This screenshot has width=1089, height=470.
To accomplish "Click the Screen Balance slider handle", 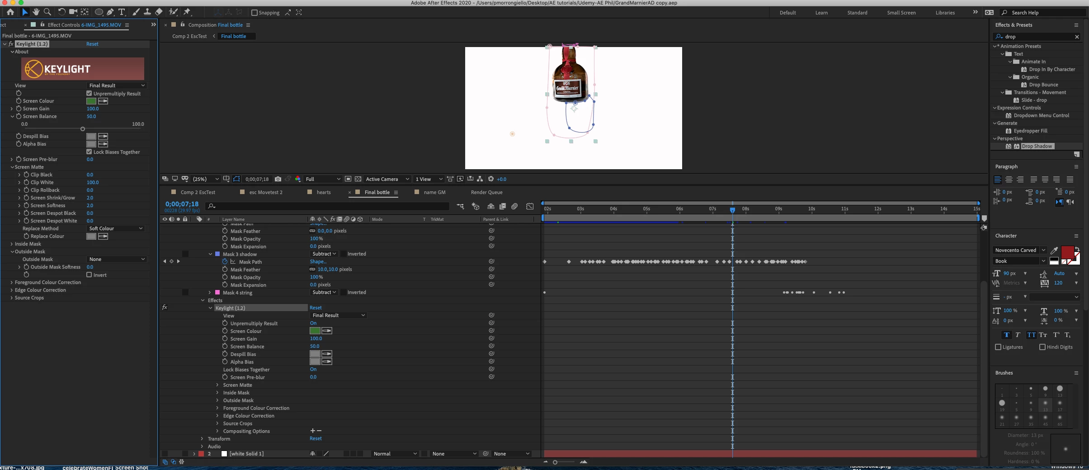I will coord(83,129).
